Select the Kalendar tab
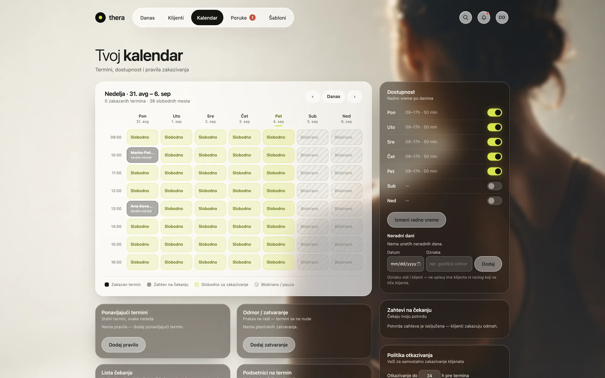The image size is (605, 378). [x=207, y=18]
